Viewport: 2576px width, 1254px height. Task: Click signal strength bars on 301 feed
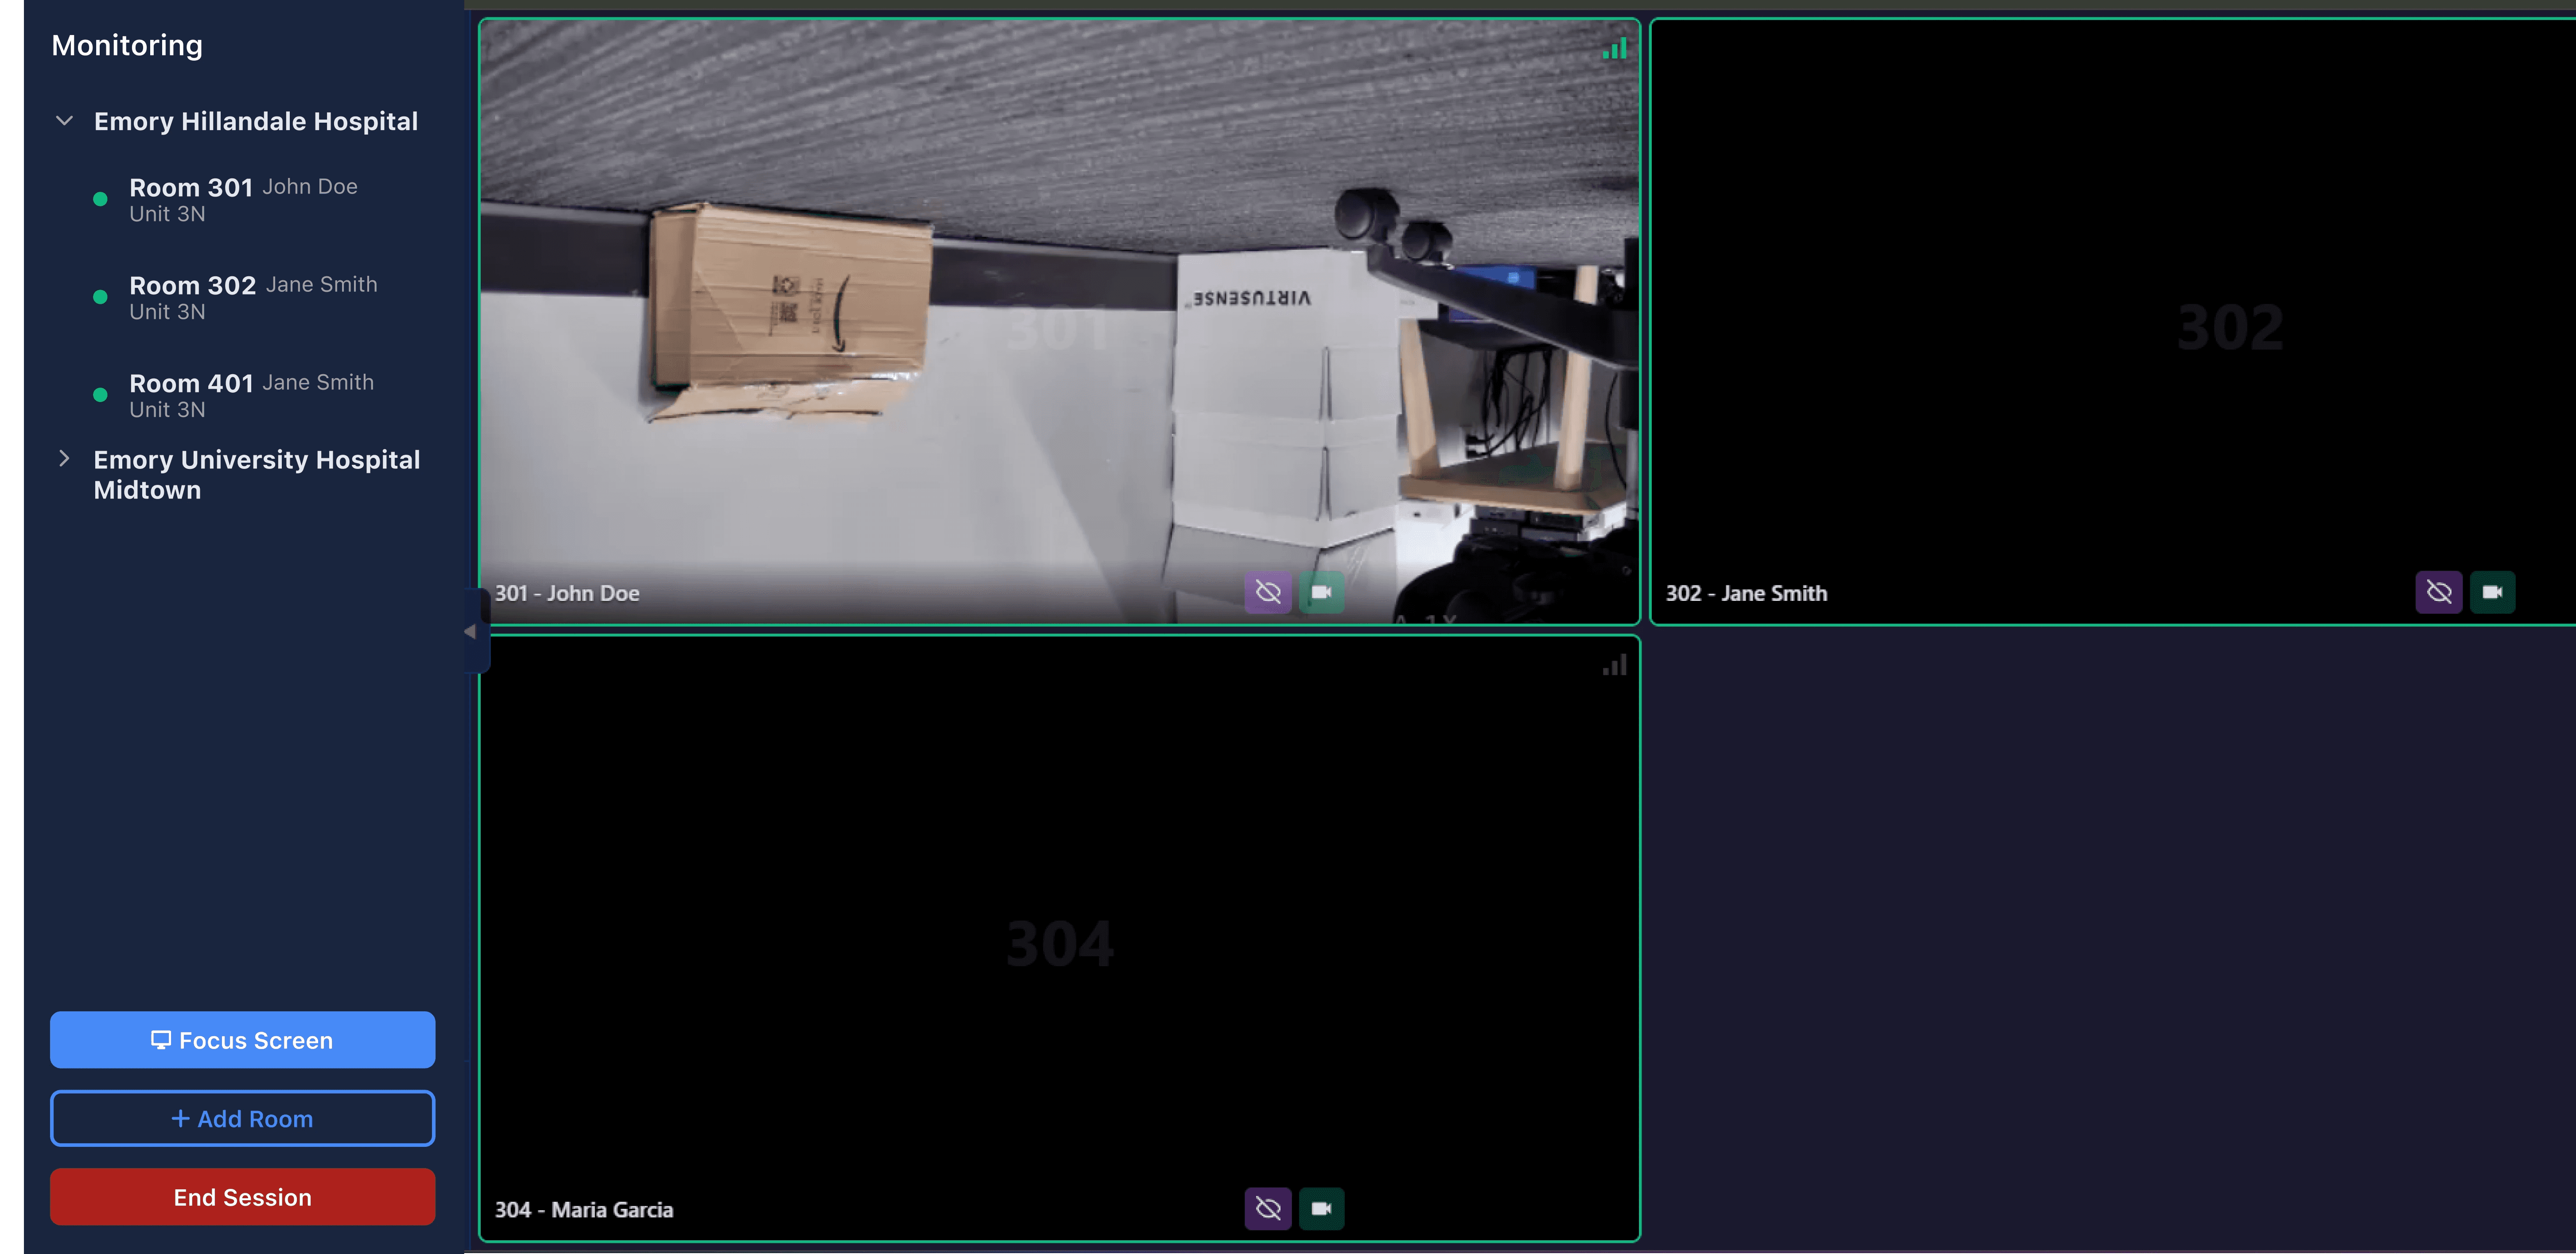click(1614, 49)
